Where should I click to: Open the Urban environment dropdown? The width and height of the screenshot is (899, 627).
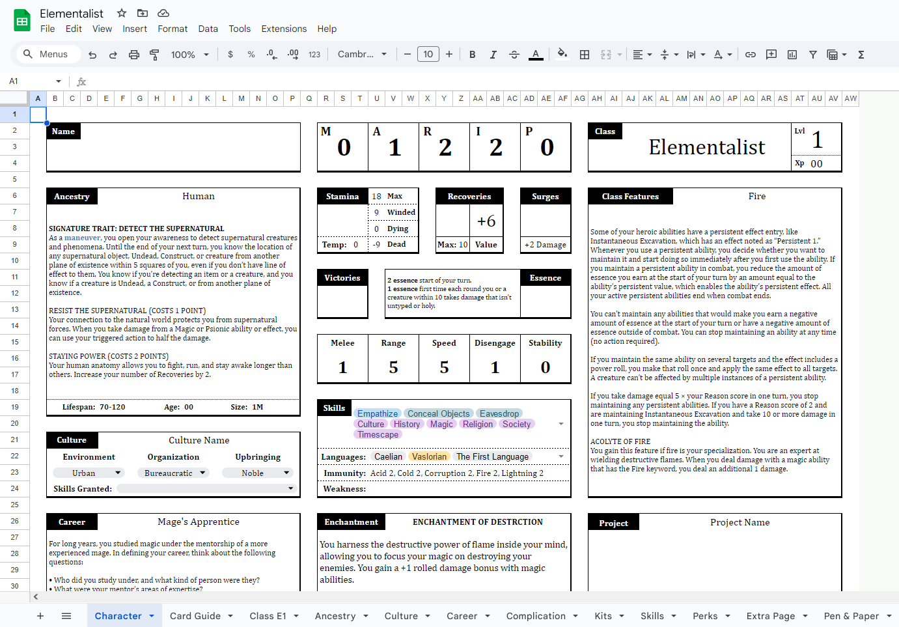pos(89,473)
